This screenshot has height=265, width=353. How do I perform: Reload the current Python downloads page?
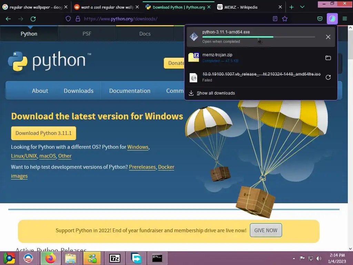click(33, 19)
